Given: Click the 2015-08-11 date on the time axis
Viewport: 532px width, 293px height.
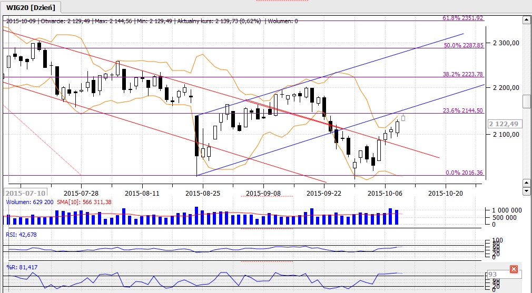Looking at the screenshot, I should pos(142,194).
